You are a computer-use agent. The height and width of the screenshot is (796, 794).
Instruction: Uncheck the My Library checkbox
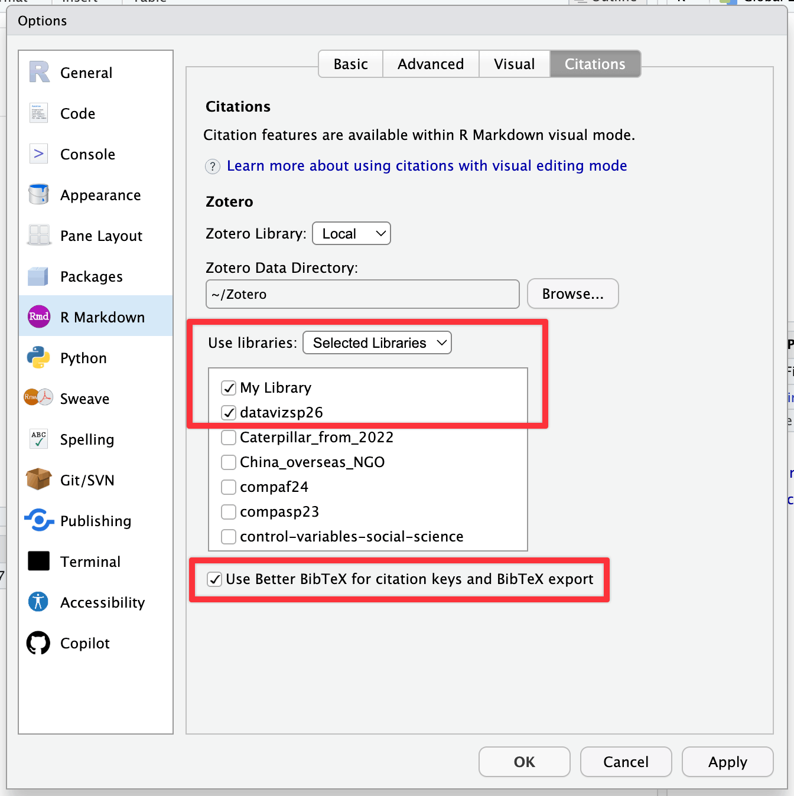229,388
